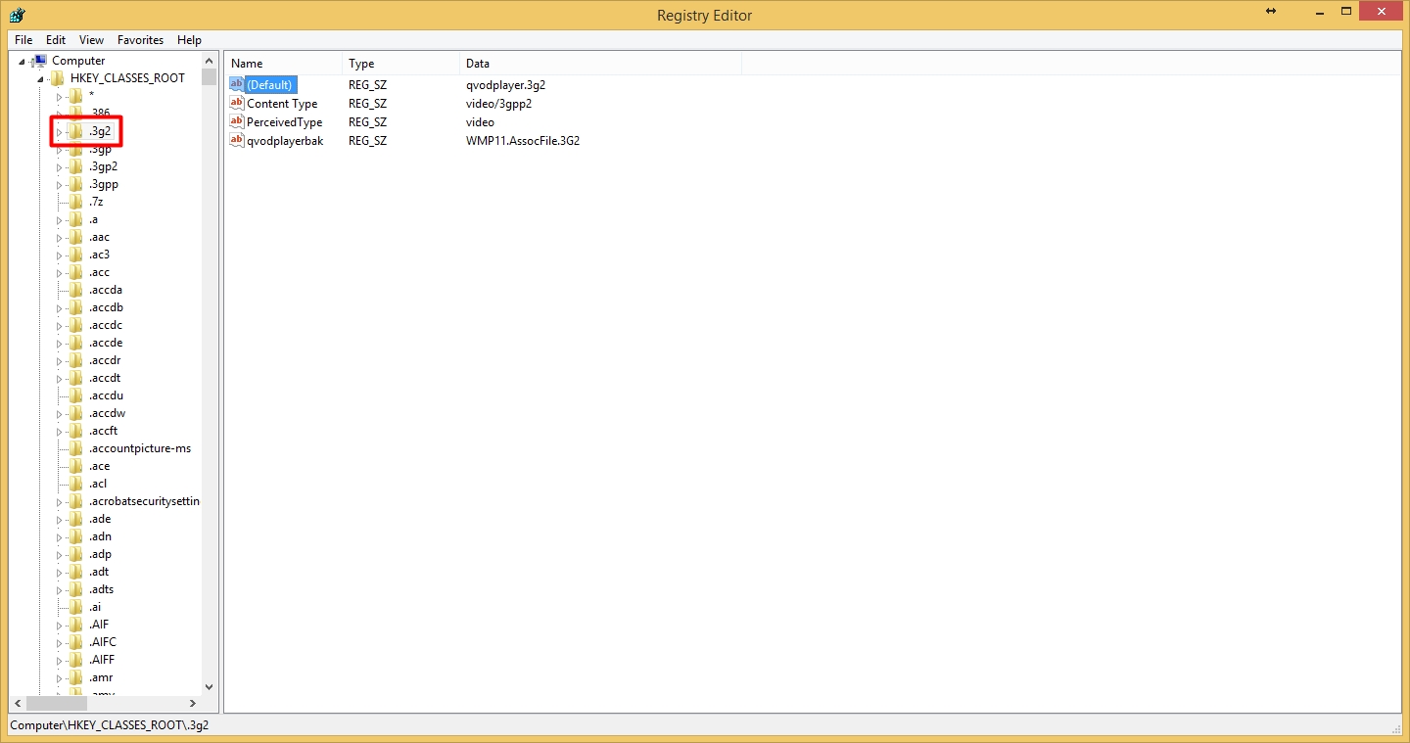
Task: Click the folder icon of .accdb
Action: click(76, 307)
